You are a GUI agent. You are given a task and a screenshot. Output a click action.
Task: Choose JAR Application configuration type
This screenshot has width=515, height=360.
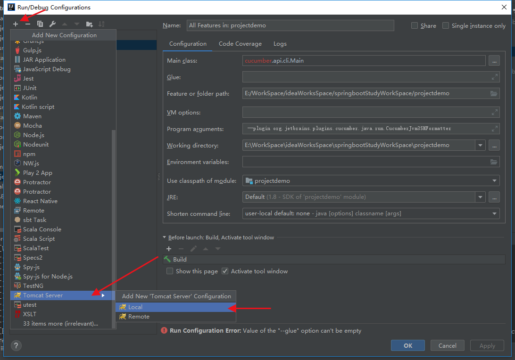[61, 60]
